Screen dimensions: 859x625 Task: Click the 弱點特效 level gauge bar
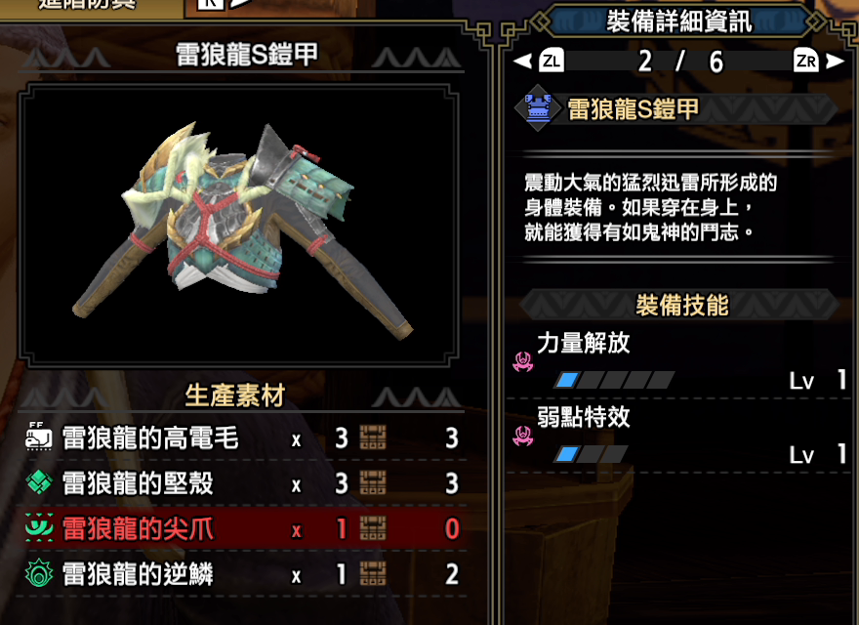click(591, 454)
